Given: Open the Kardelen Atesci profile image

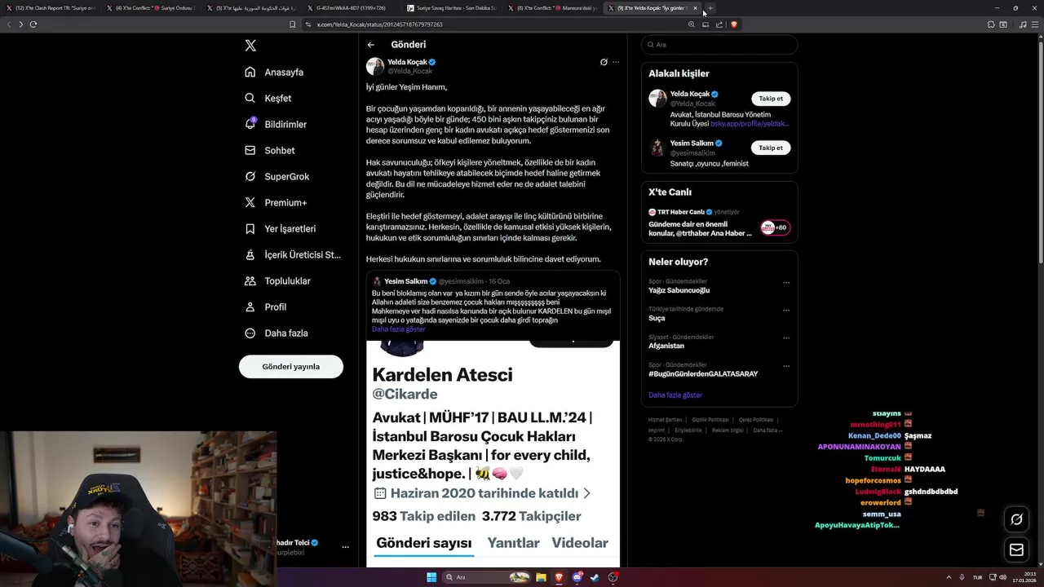Looking at the screenshot, I should (402, 347).
